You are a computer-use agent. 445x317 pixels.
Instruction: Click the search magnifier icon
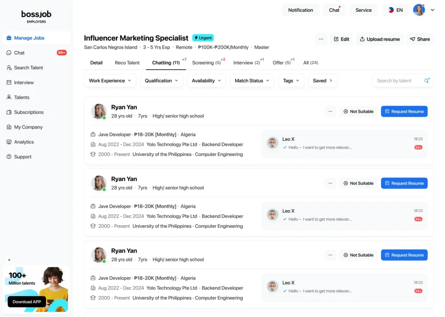click(x=427, y=81)
